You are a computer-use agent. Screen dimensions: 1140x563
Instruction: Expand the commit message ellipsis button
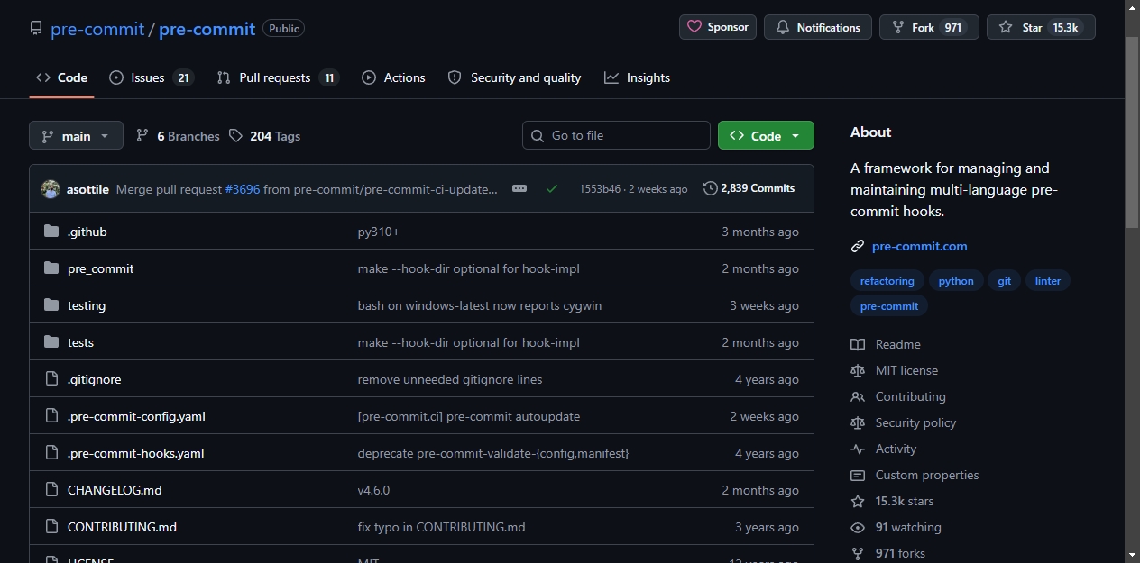[519, 188]
